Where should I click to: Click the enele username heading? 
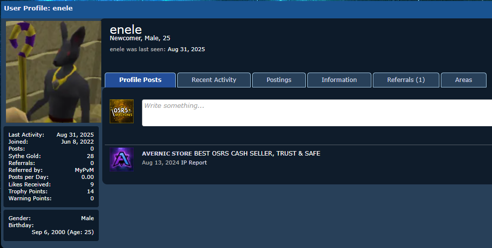coord(126,30)
